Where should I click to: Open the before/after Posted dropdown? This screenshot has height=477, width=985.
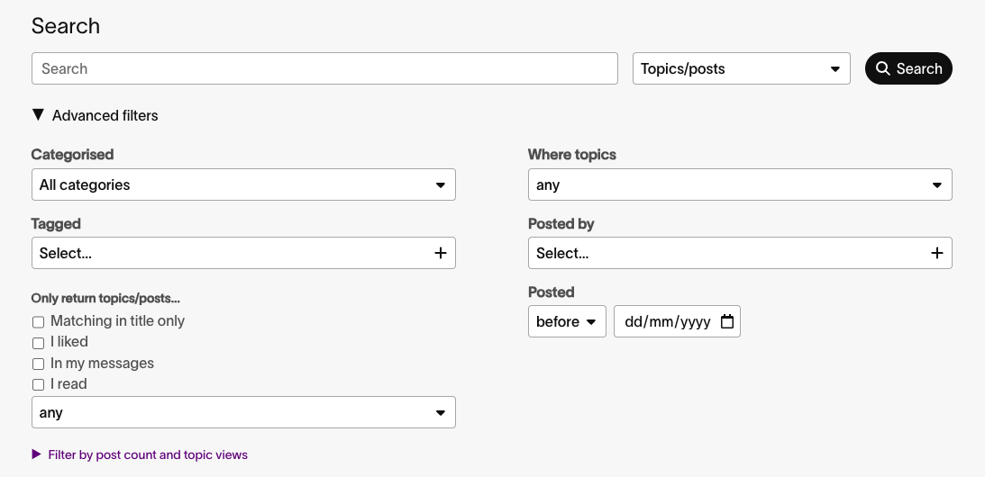[x=567, y=321]
